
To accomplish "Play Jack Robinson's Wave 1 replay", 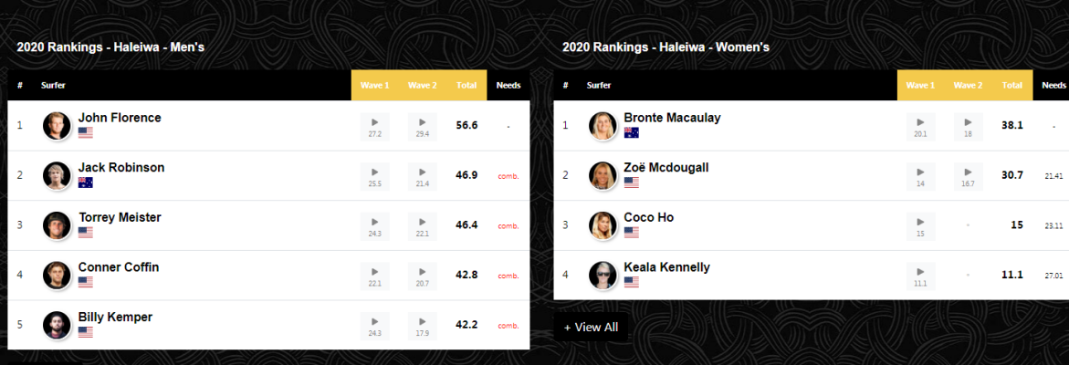I will point(375,176).
